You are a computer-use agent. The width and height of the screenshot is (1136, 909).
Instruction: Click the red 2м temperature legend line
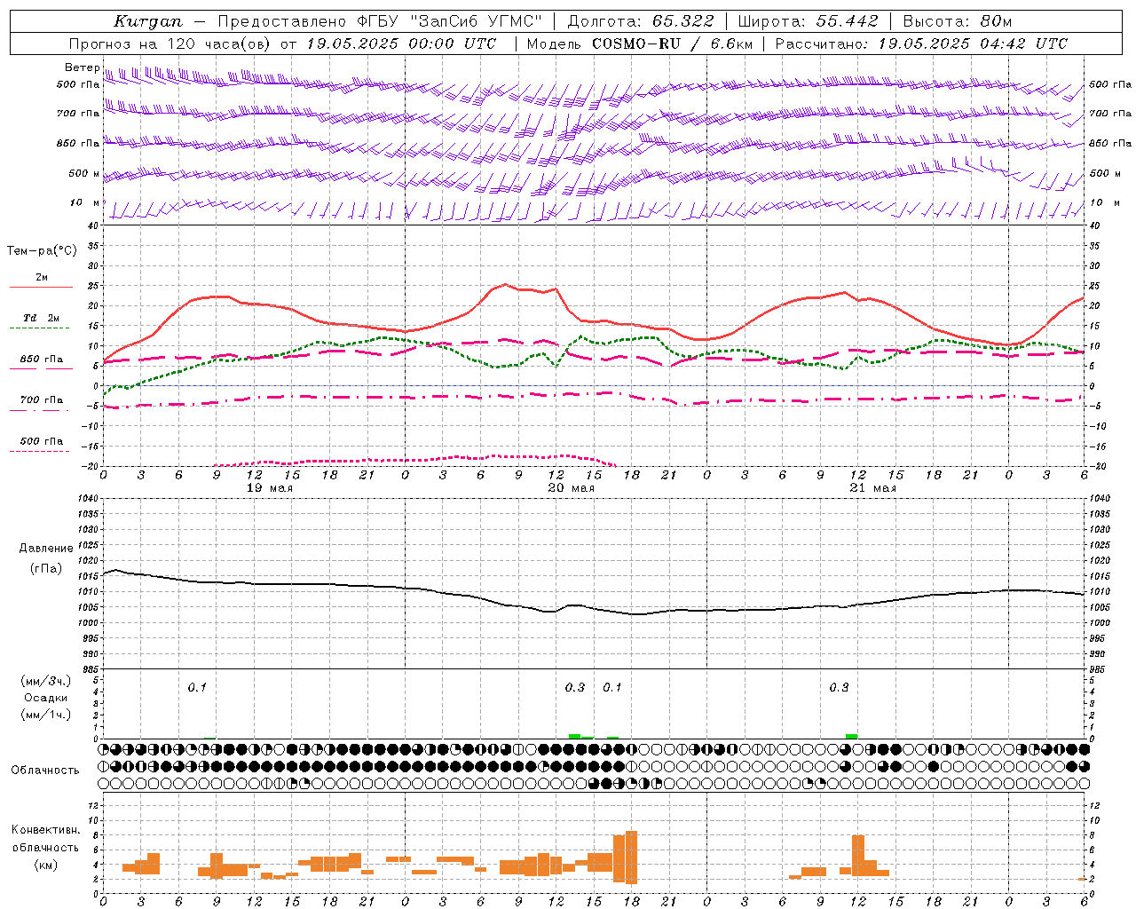tap(41, 287)
